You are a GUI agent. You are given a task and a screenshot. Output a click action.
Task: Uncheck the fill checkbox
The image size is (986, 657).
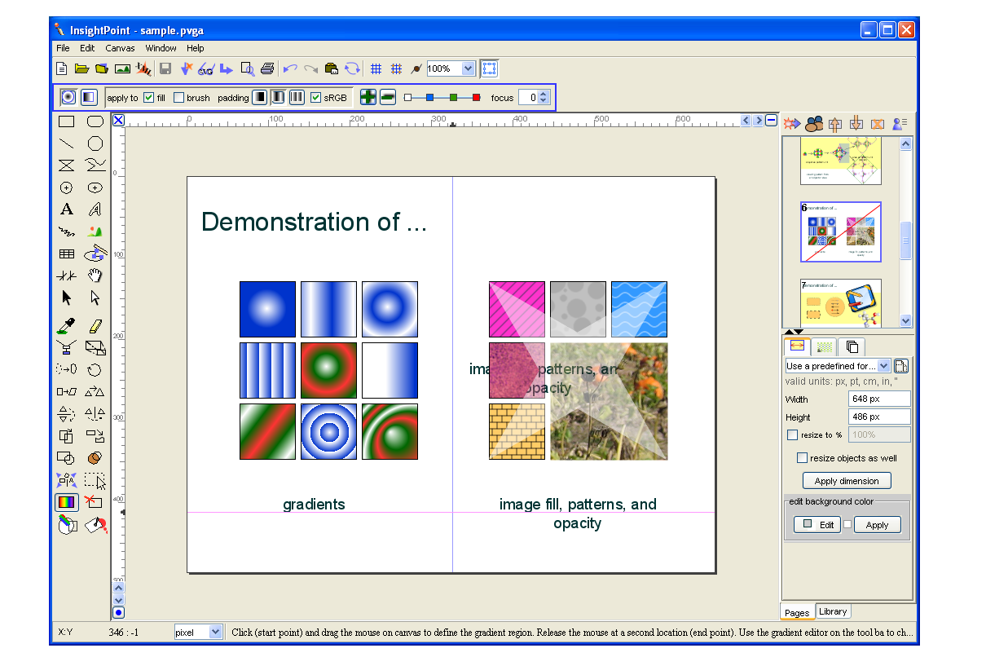click(148, 98)
